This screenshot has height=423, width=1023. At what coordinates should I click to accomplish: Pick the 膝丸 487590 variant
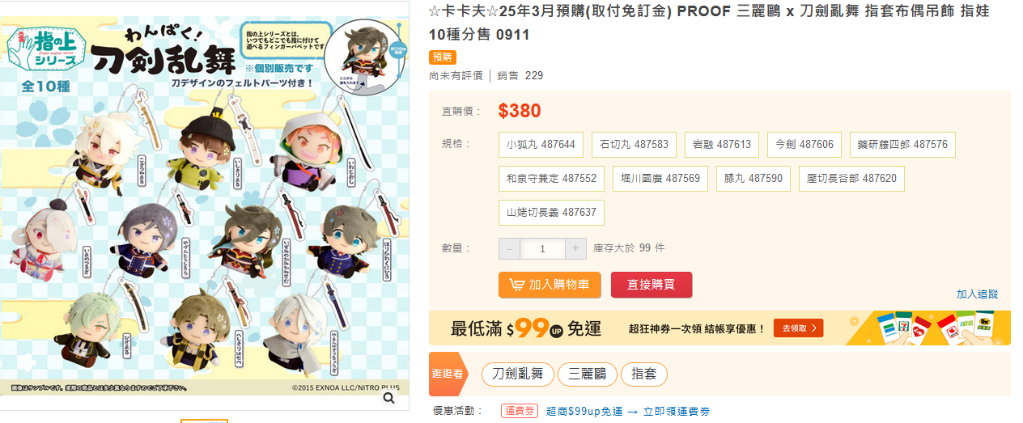(753, 179)
